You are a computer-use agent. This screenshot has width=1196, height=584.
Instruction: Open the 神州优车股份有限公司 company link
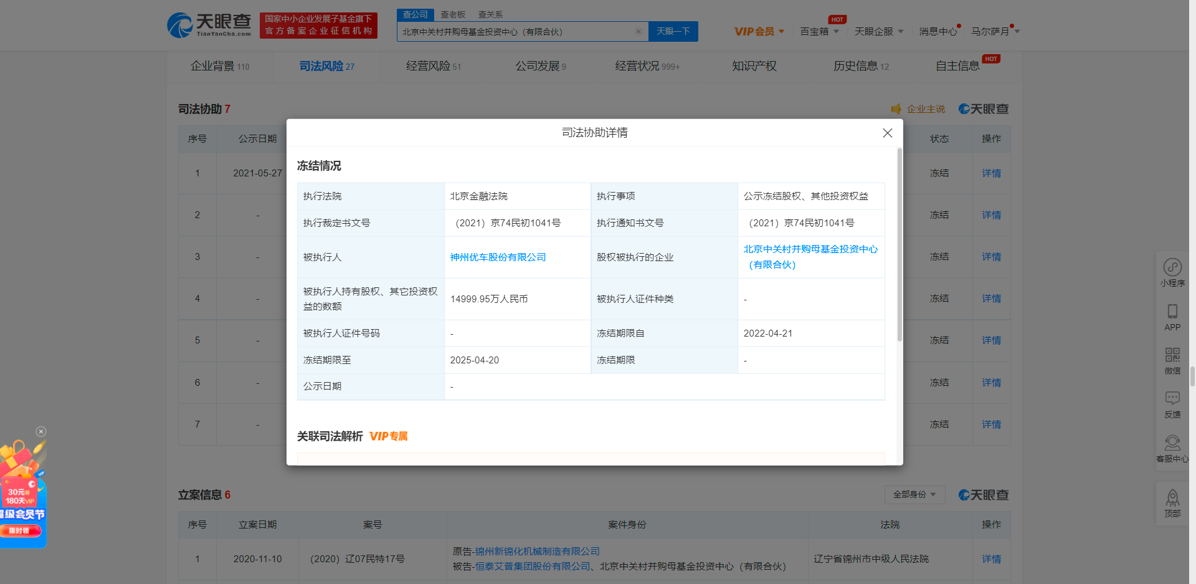point(498,257)
